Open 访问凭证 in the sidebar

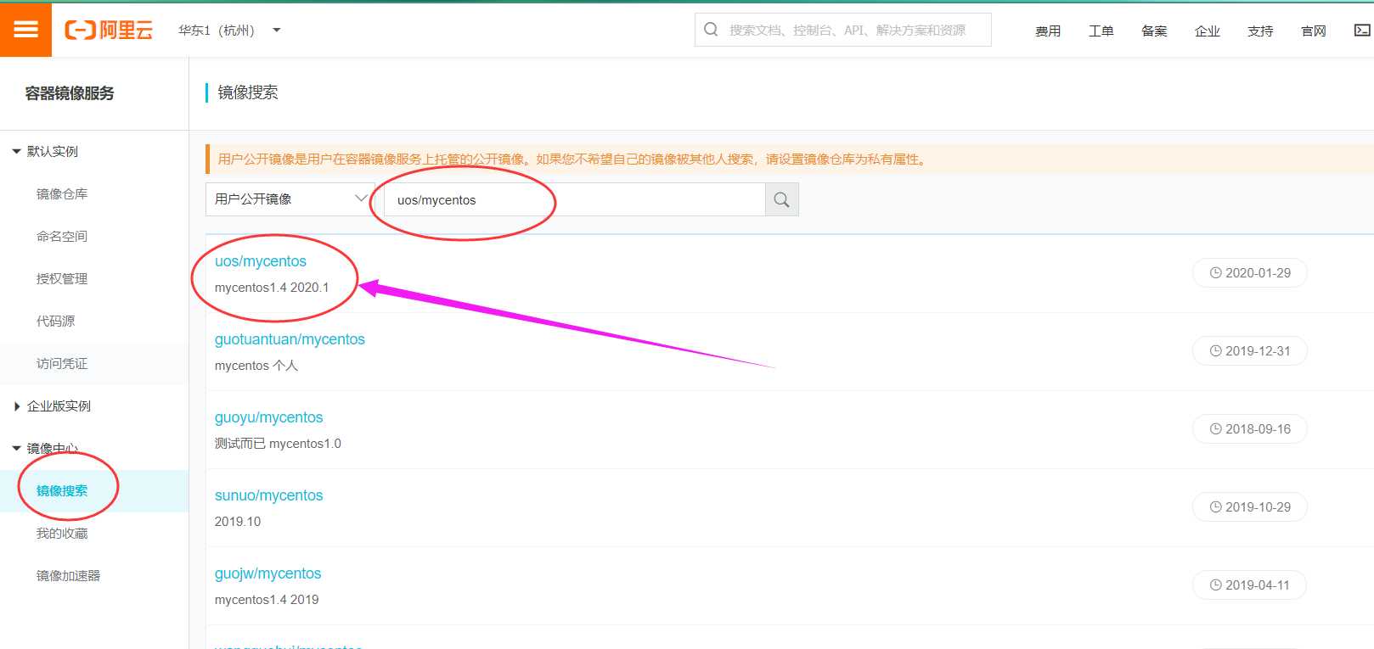pos(62,364)
